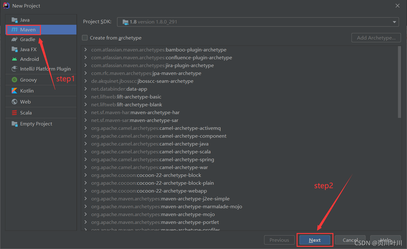Select maven-archetype-marmalade-mojo row
Screen dimensions: 407x249
click(x=239, y=206)
